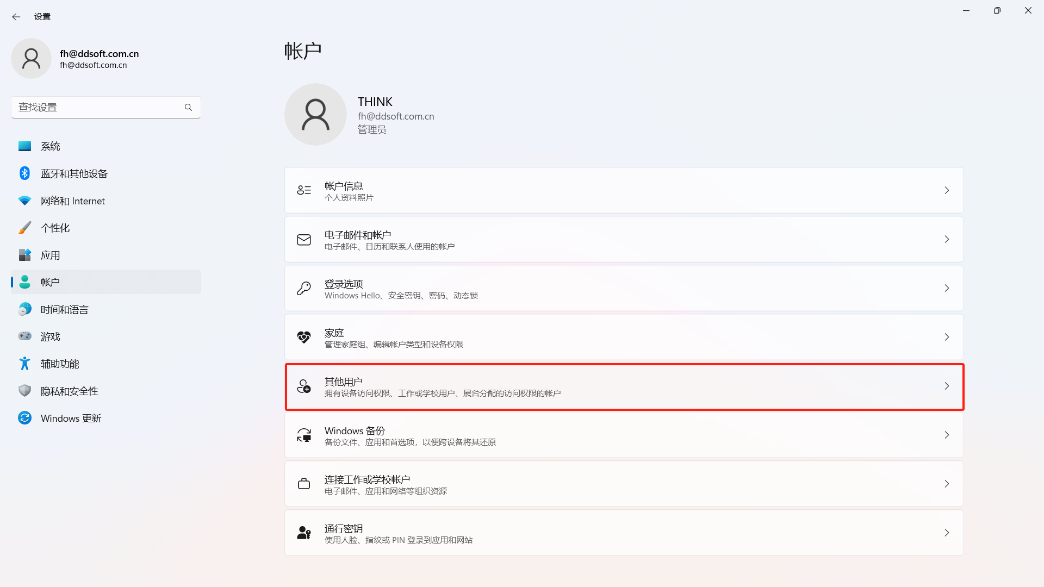Open the 系统 settings section
Image resolution: width=1044 pixels, height=587 pixels.
coord(106,146)
